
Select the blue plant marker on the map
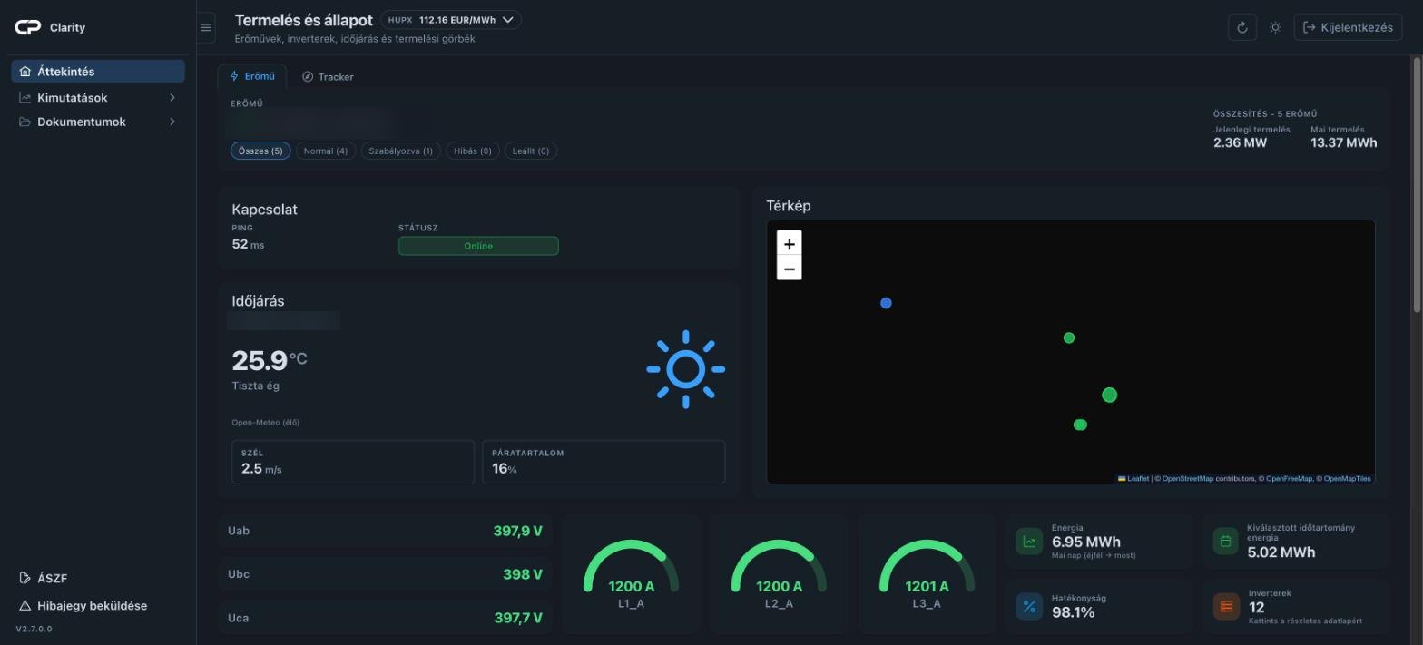(886, 303)
